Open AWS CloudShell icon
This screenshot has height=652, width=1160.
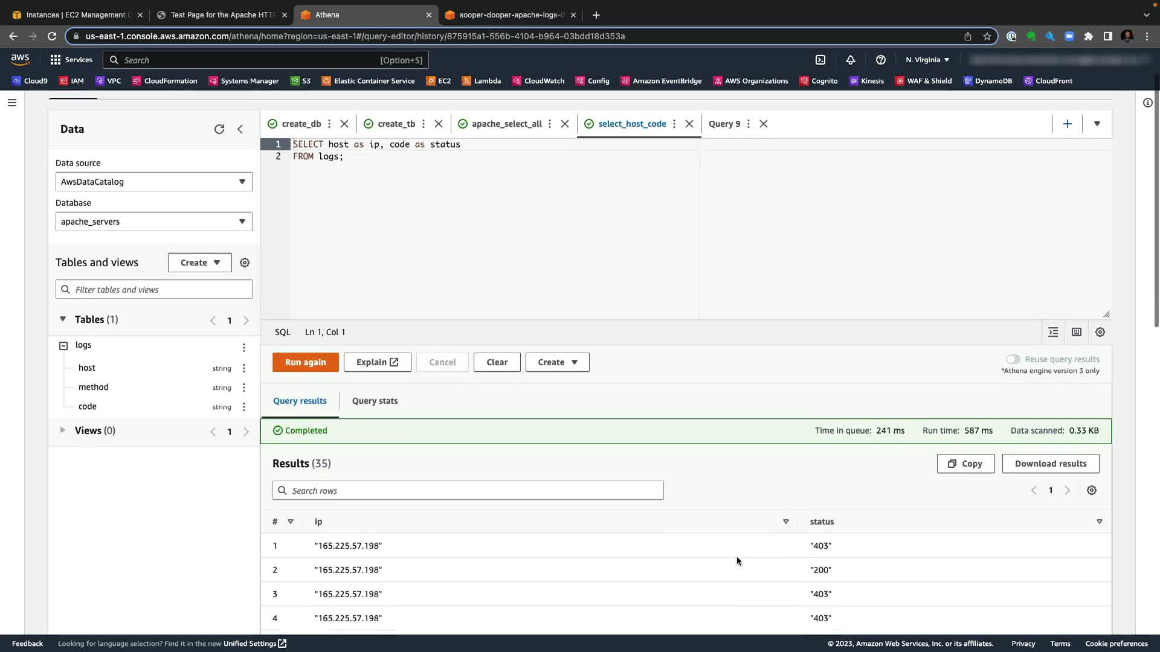[820, 60]
